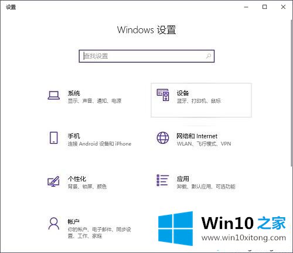Open 网络和 Internet settings title
This screenshot has width=293, height=253.
[197, 136]
